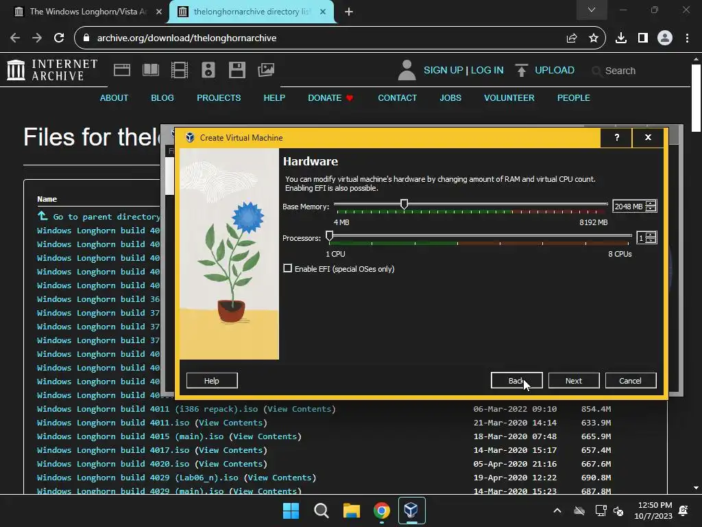Open the Audio speaker icon
702x527 pixels.
[x=208, y=70]
